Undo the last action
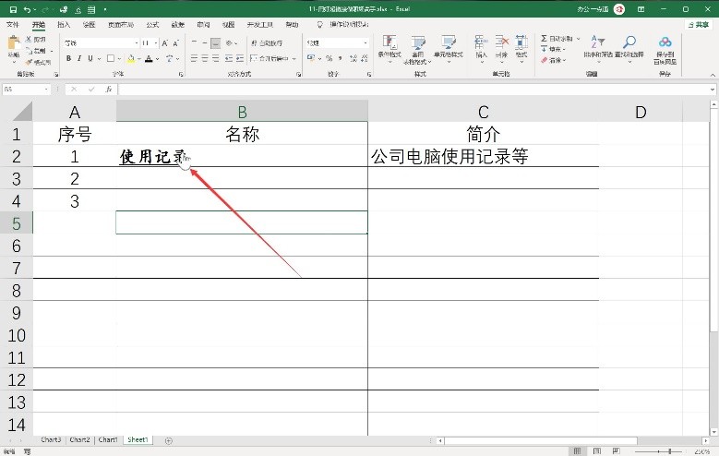This screenshot has width=719, height=456. tap(28, 9)
